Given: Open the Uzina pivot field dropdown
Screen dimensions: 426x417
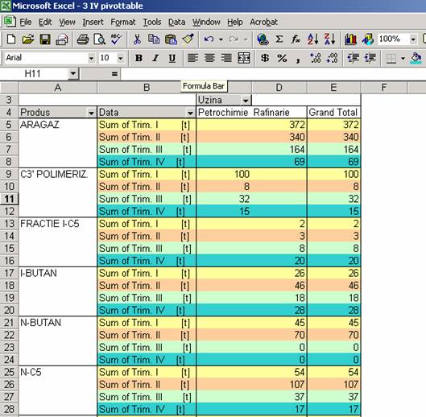Looking at the screenshot, I should 246,101.
